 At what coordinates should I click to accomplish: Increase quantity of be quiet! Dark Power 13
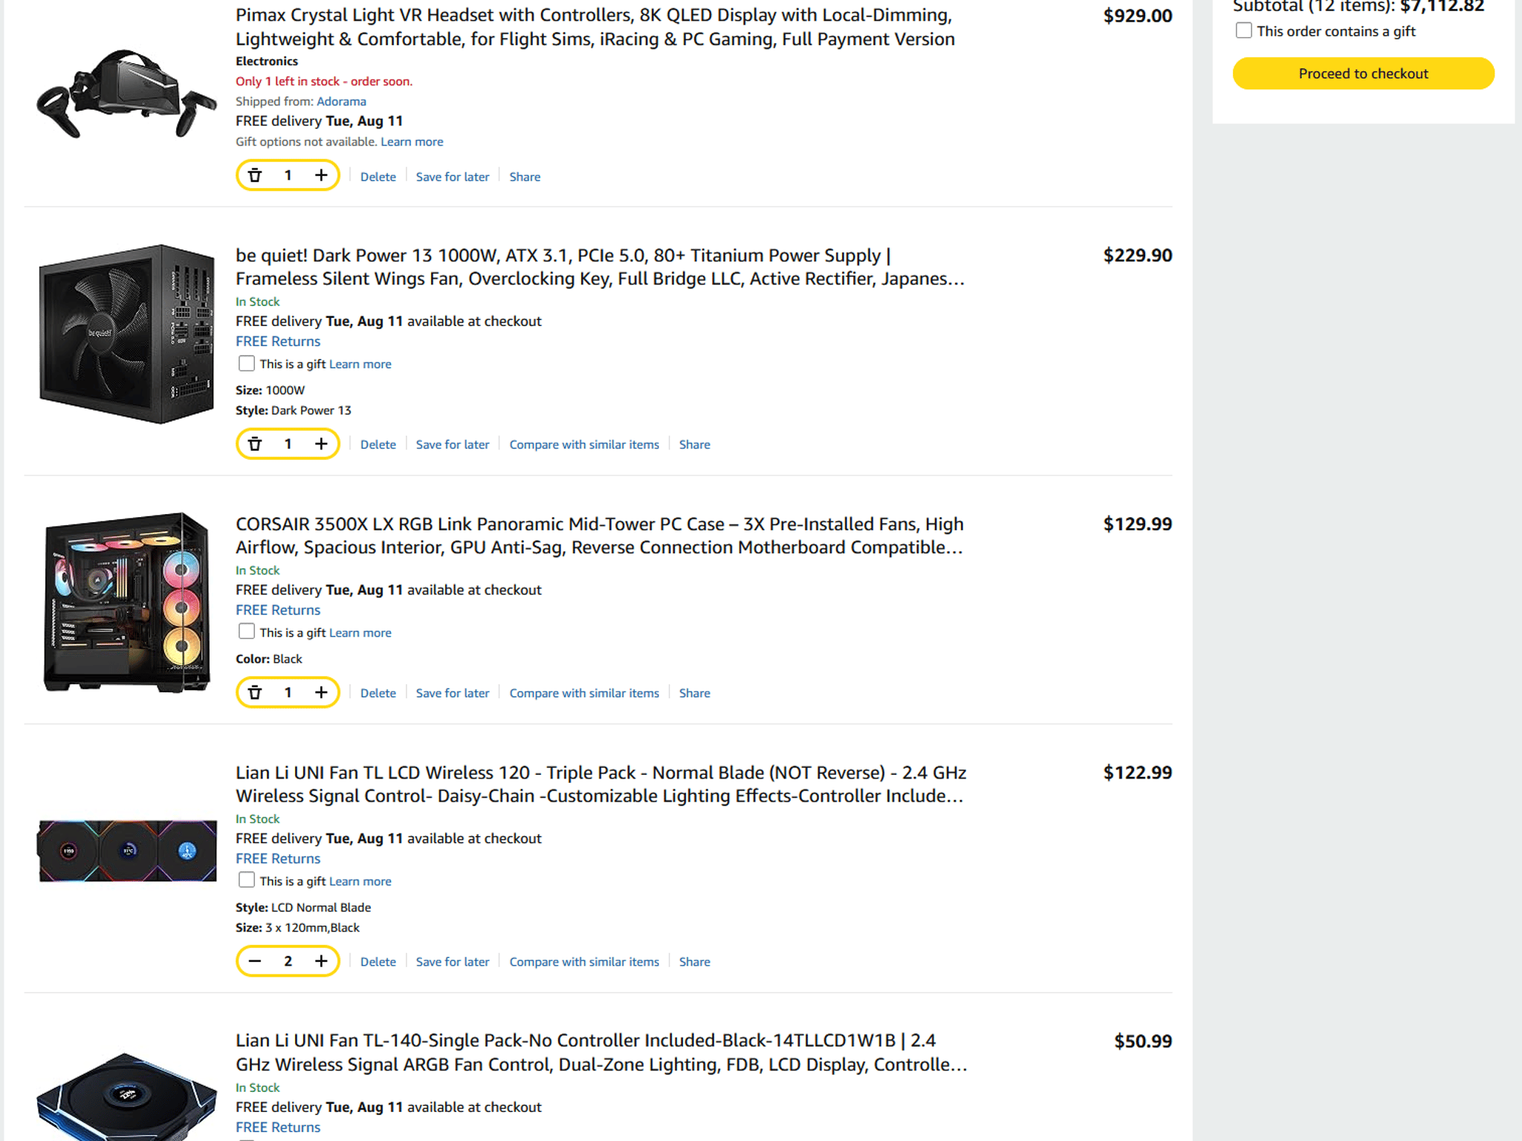point(321,444)
